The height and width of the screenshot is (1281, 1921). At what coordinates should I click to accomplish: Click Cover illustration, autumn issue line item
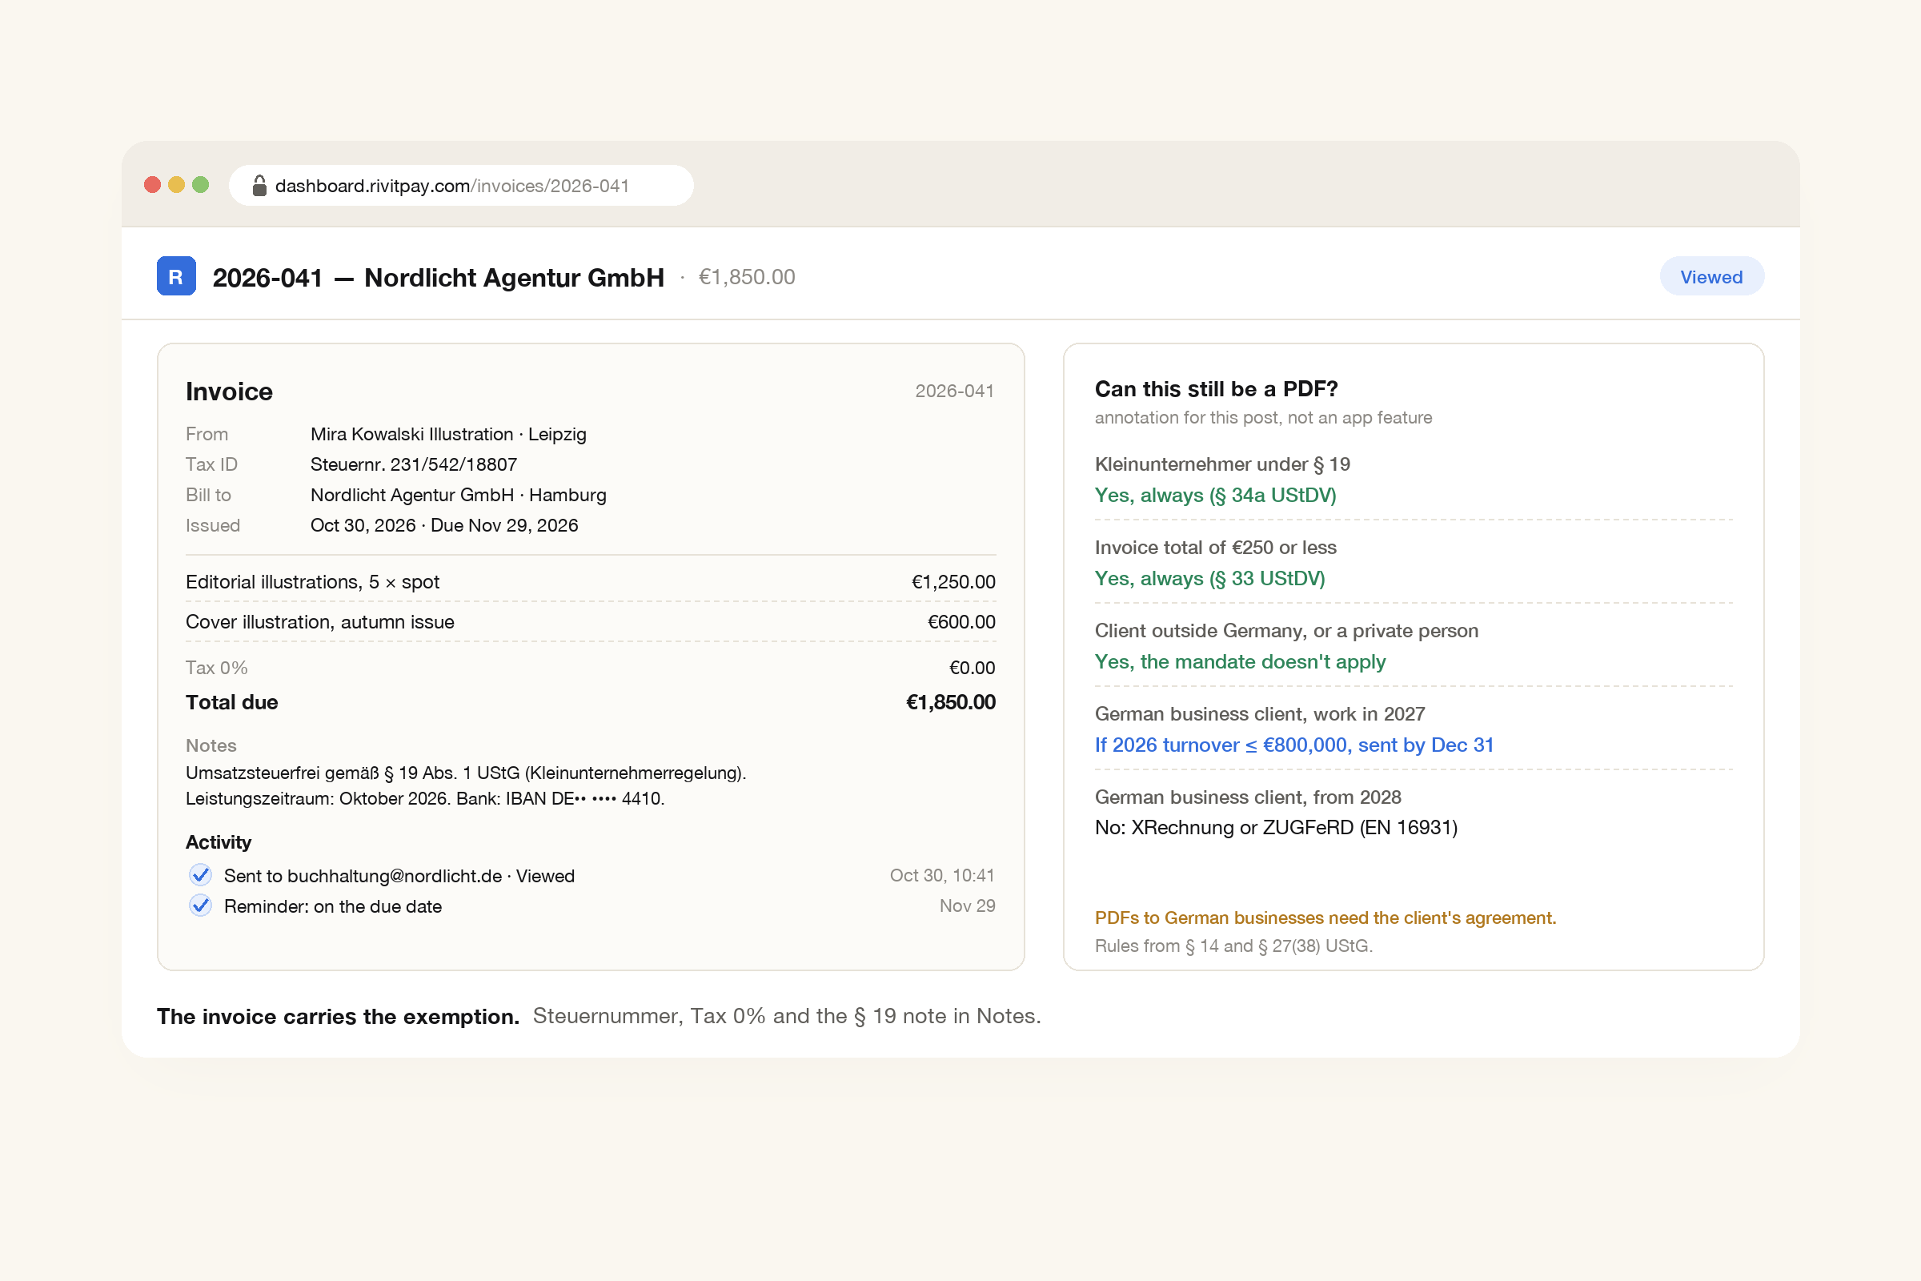319,622
